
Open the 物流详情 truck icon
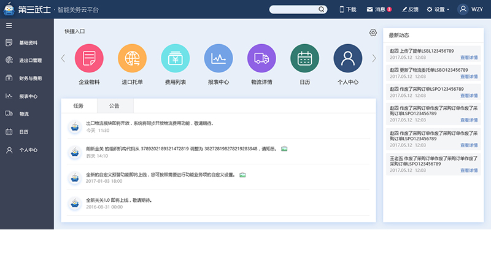tap(261, 58)
